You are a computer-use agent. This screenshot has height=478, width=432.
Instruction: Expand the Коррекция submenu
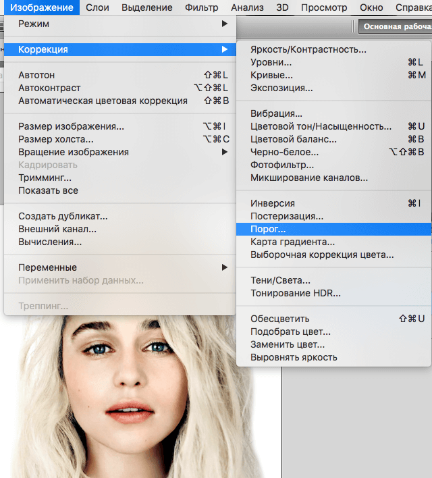(120, 49)
